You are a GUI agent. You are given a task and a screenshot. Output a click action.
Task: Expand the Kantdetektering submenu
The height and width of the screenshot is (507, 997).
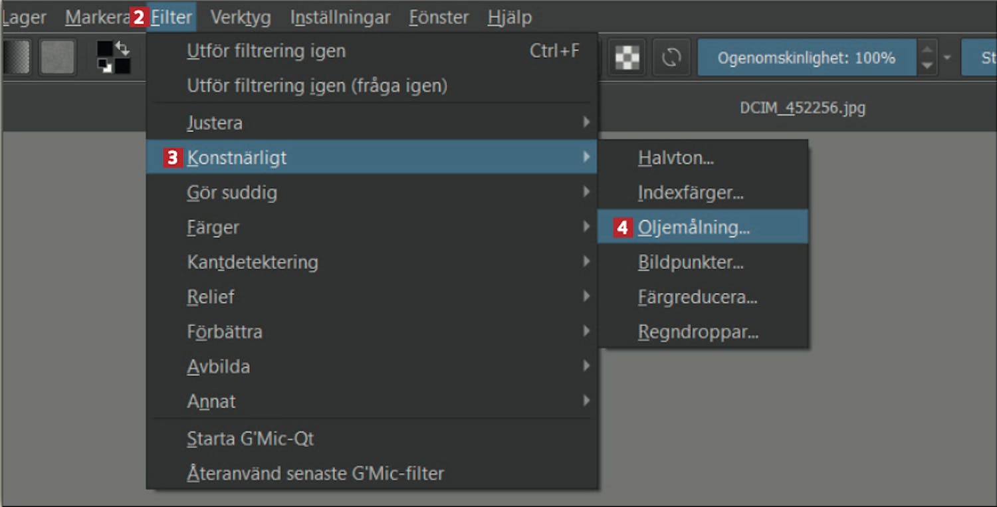click(x=372, y=262)
